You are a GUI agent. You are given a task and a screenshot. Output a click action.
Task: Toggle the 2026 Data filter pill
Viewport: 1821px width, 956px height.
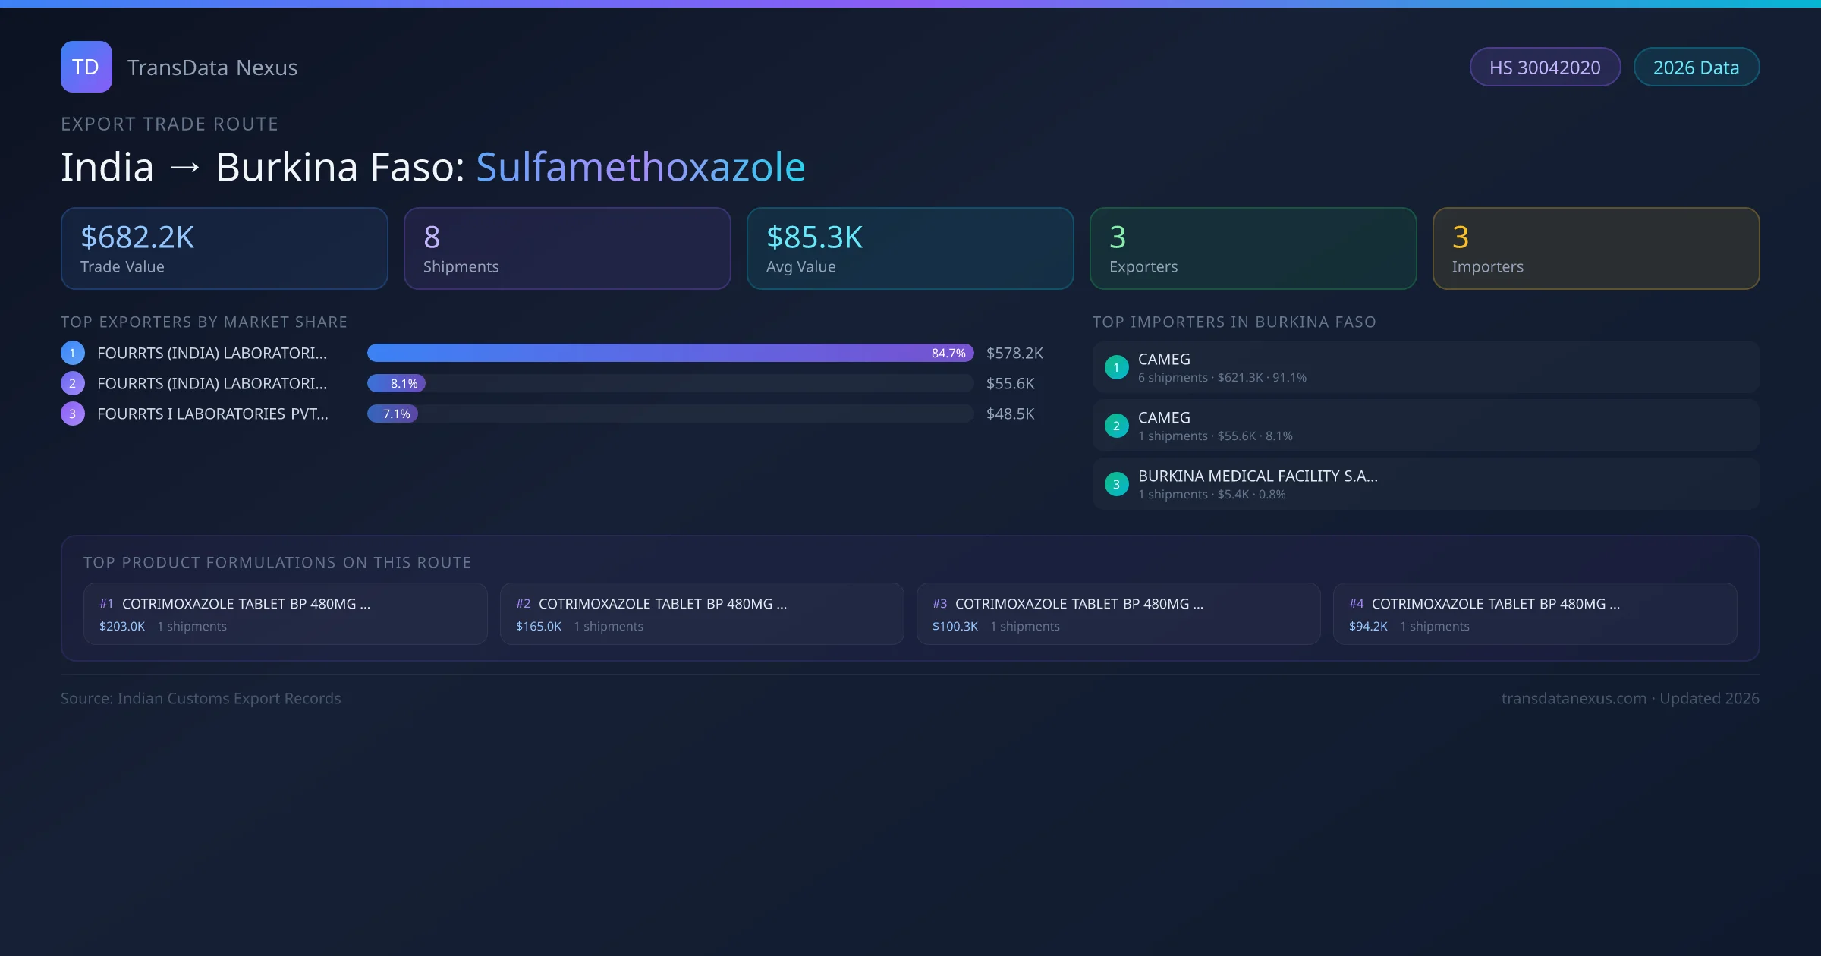tap(1697, 67)
